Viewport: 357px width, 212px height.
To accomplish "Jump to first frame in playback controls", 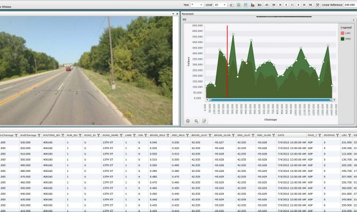I will (274, 5).
